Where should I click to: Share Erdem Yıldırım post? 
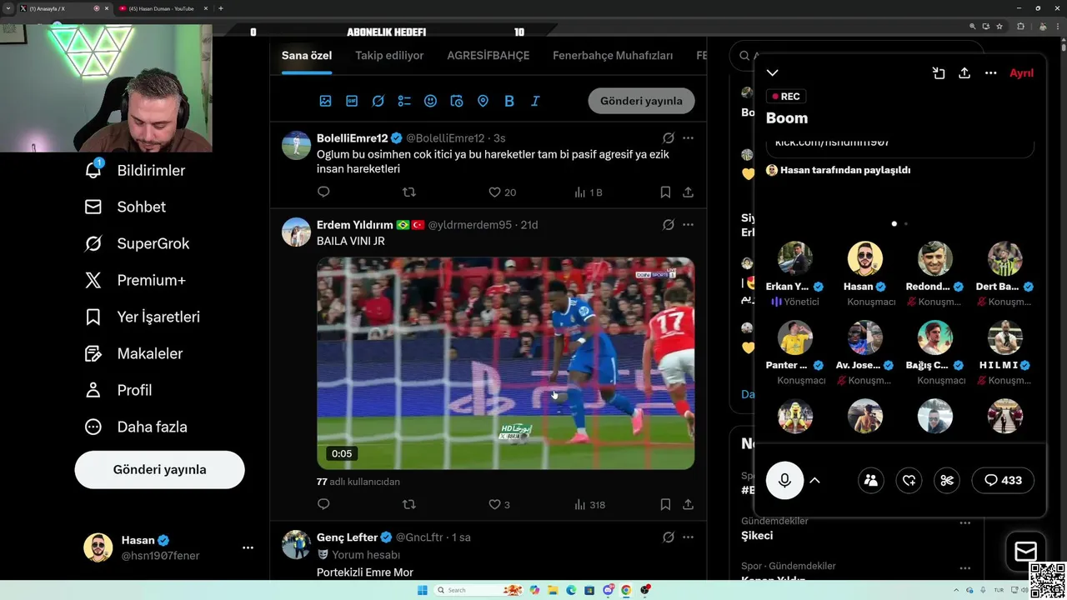click(x=688, y=504)
